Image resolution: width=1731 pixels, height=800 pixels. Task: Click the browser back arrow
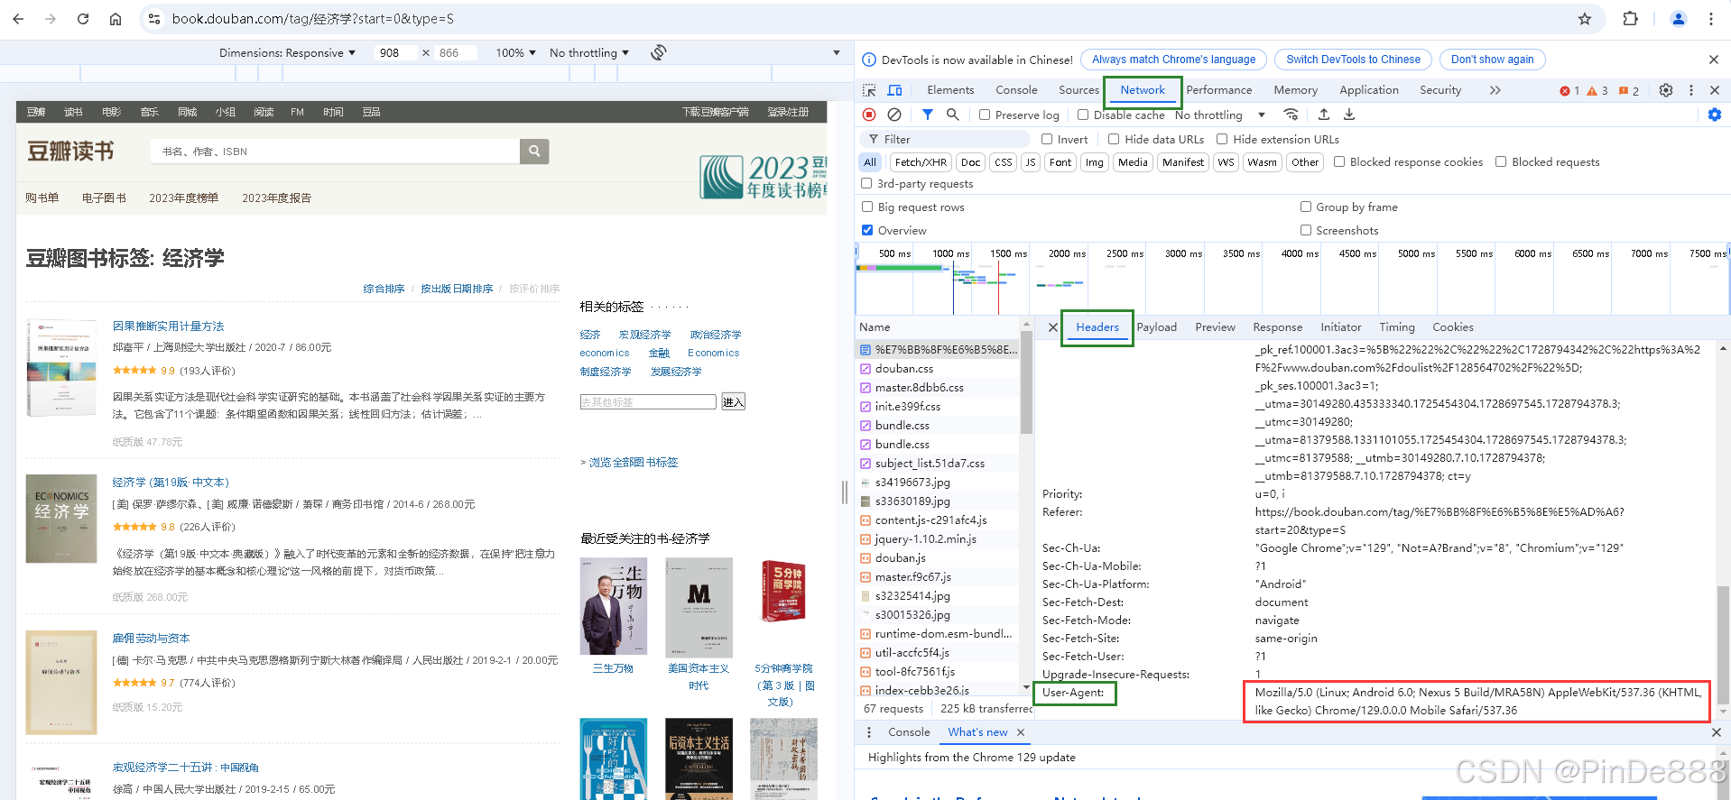click(x=18, y=19)
